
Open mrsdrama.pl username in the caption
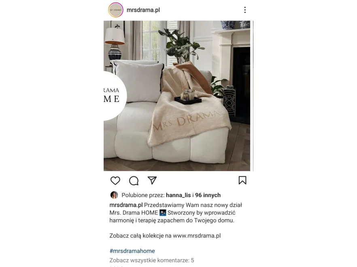coord(126,205)
